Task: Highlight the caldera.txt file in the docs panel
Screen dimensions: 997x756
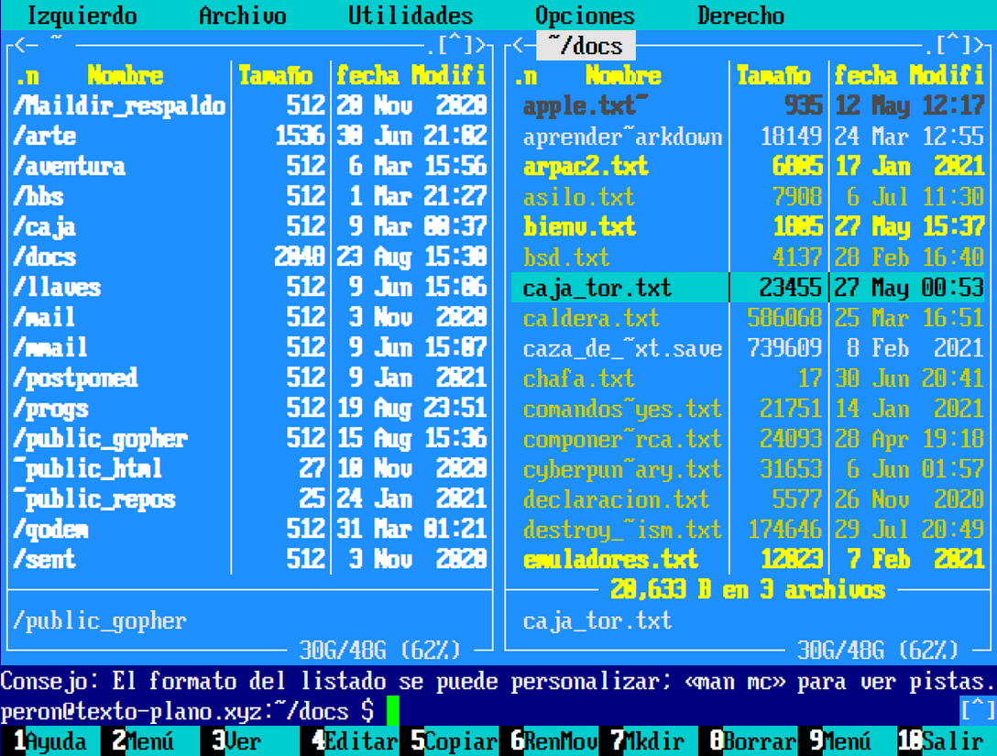Action: click(x=591, y=318)
